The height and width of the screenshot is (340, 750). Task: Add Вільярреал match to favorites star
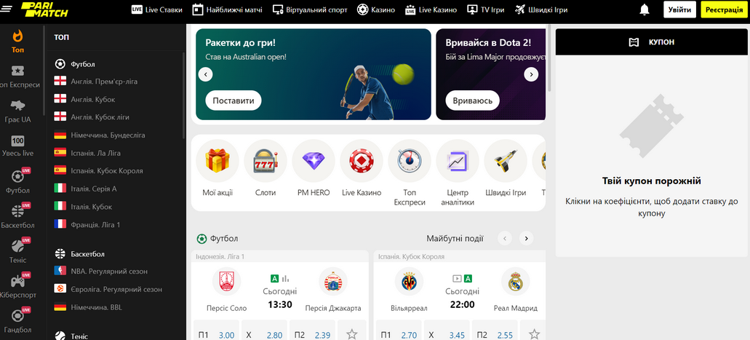click(x=534, y=334)
